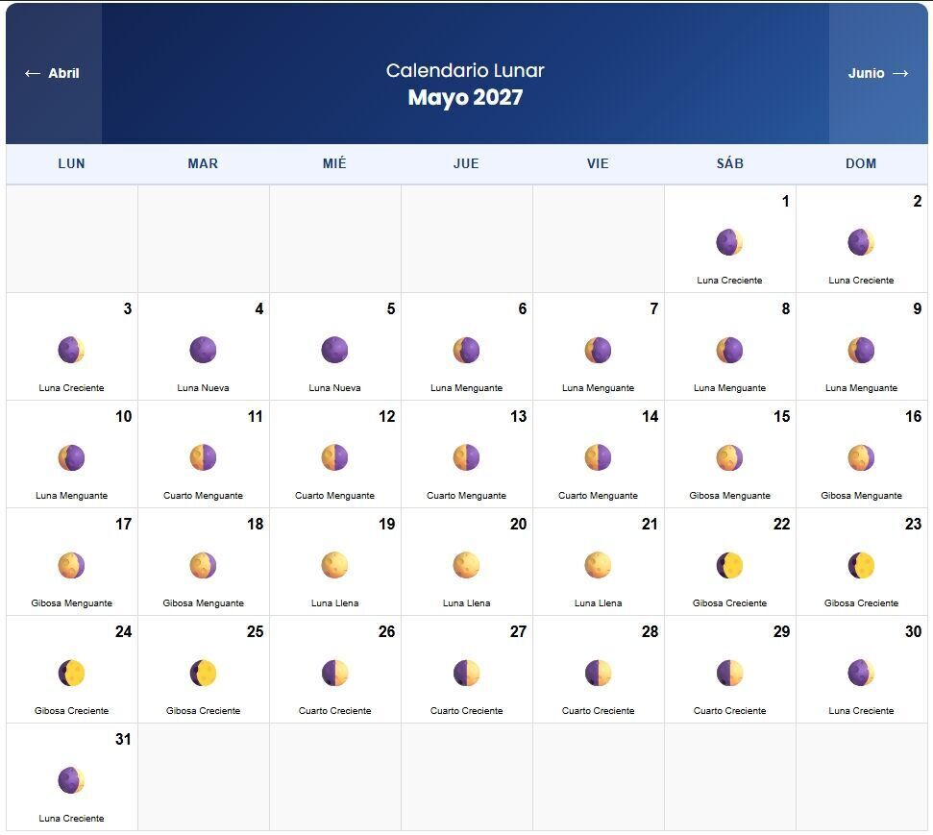
Task: Select the DOM column header
Action: click(x=861, y=163)
